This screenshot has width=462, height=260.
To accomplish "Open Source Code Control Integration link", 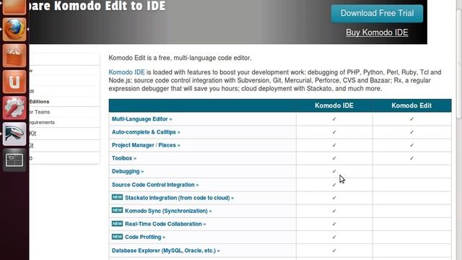I will pos(155,185).
